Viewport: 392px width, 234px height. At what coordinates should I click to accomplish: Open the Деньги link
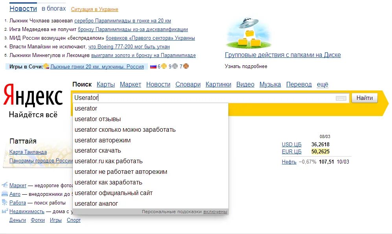(18, 220)
